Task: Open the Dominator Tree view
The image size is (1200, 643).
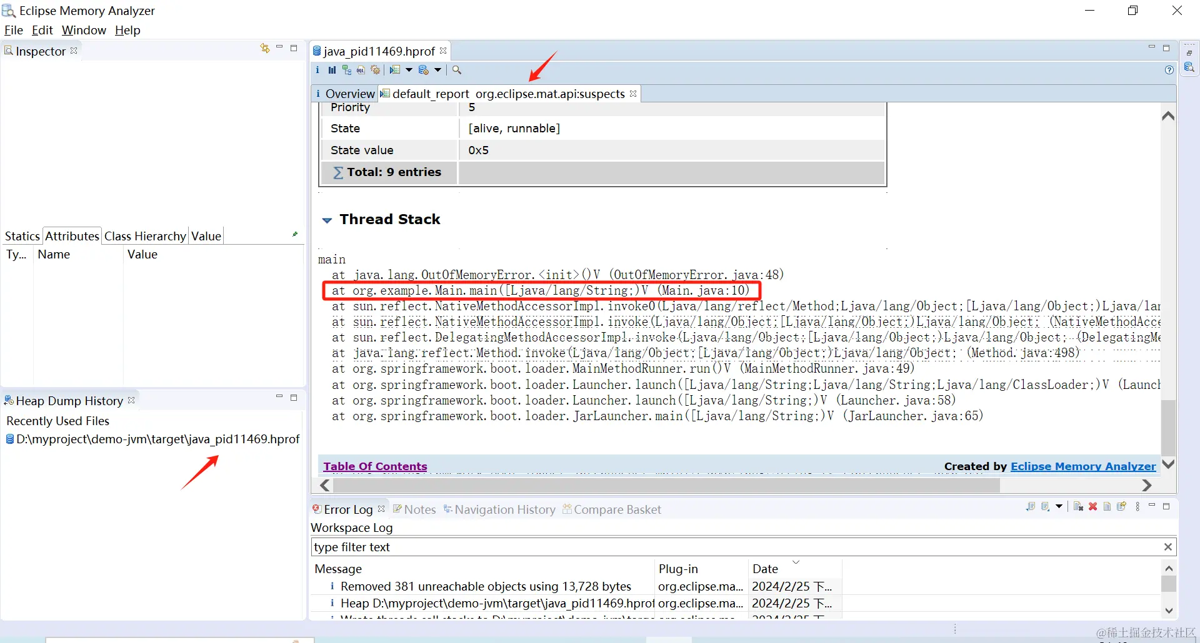Action: point(346,70)
